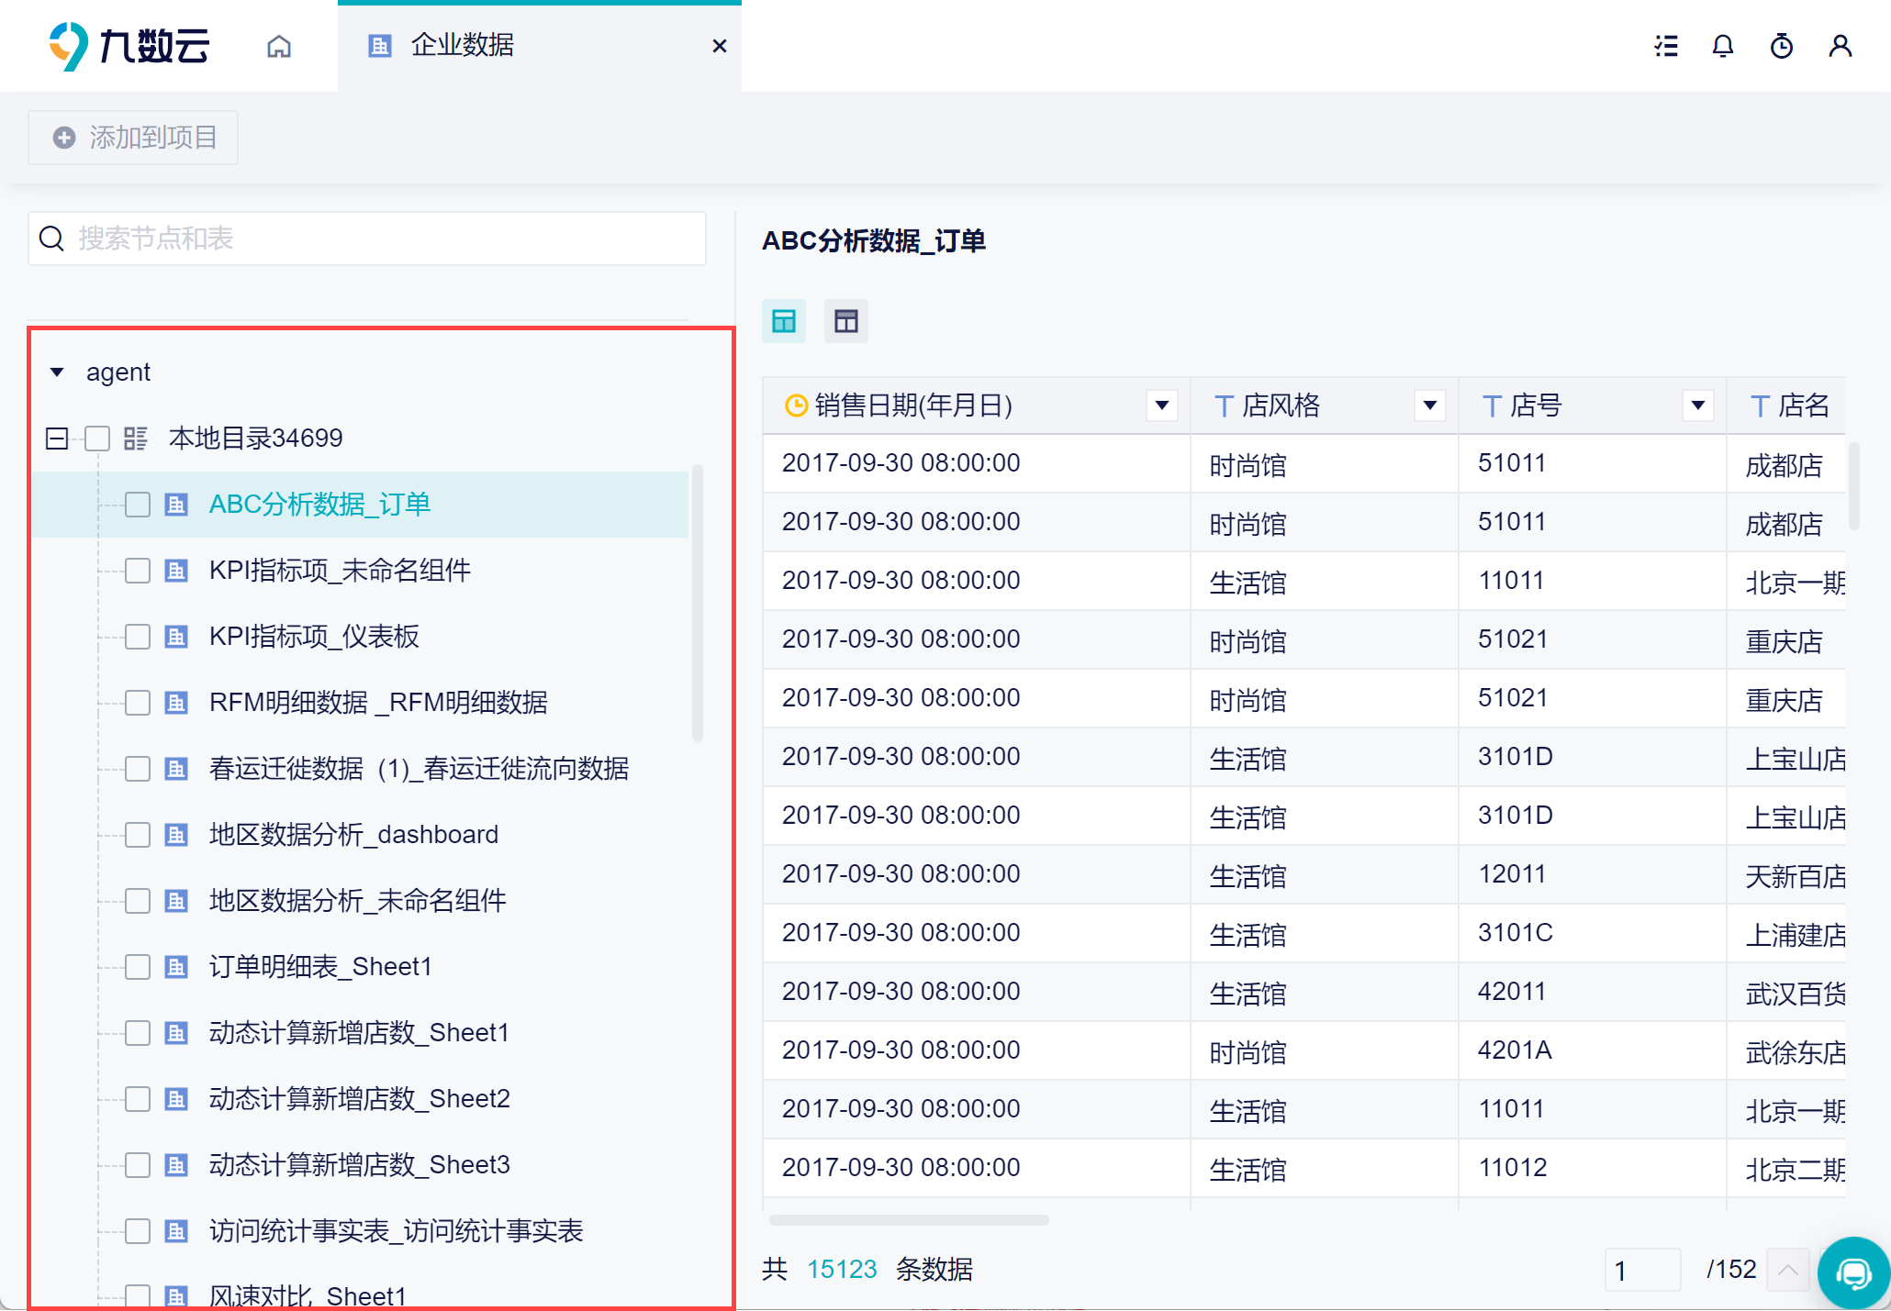
Task: Tick the 本地目录34699 folder checkbox
Action: coord(97,439)
